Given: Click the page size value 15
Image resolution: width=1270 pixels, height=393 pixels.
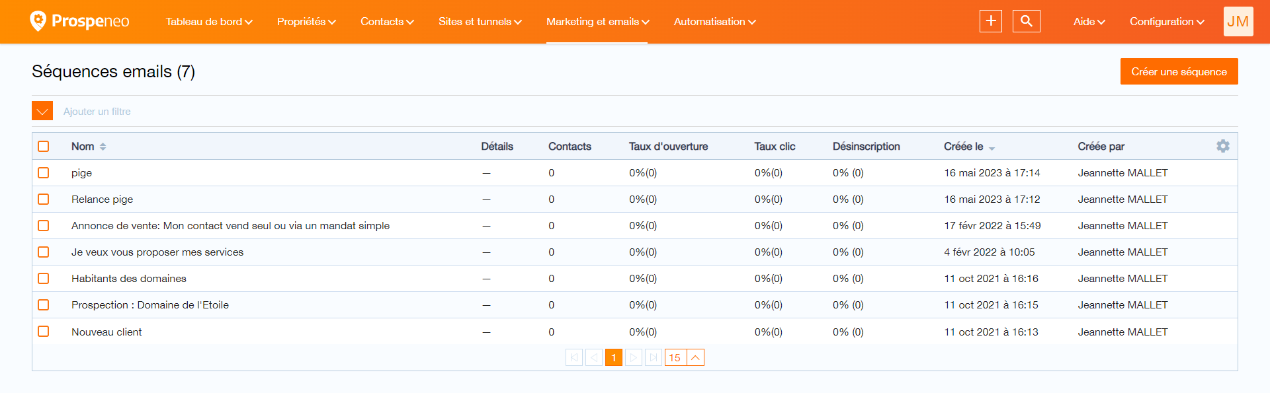Looking at the screenshot, I should [x=675, y=357].
